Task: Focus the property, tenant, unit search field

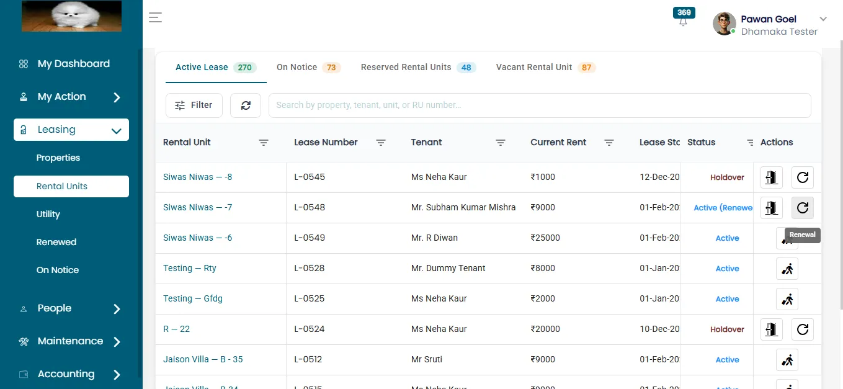Action: click(540, 105)
